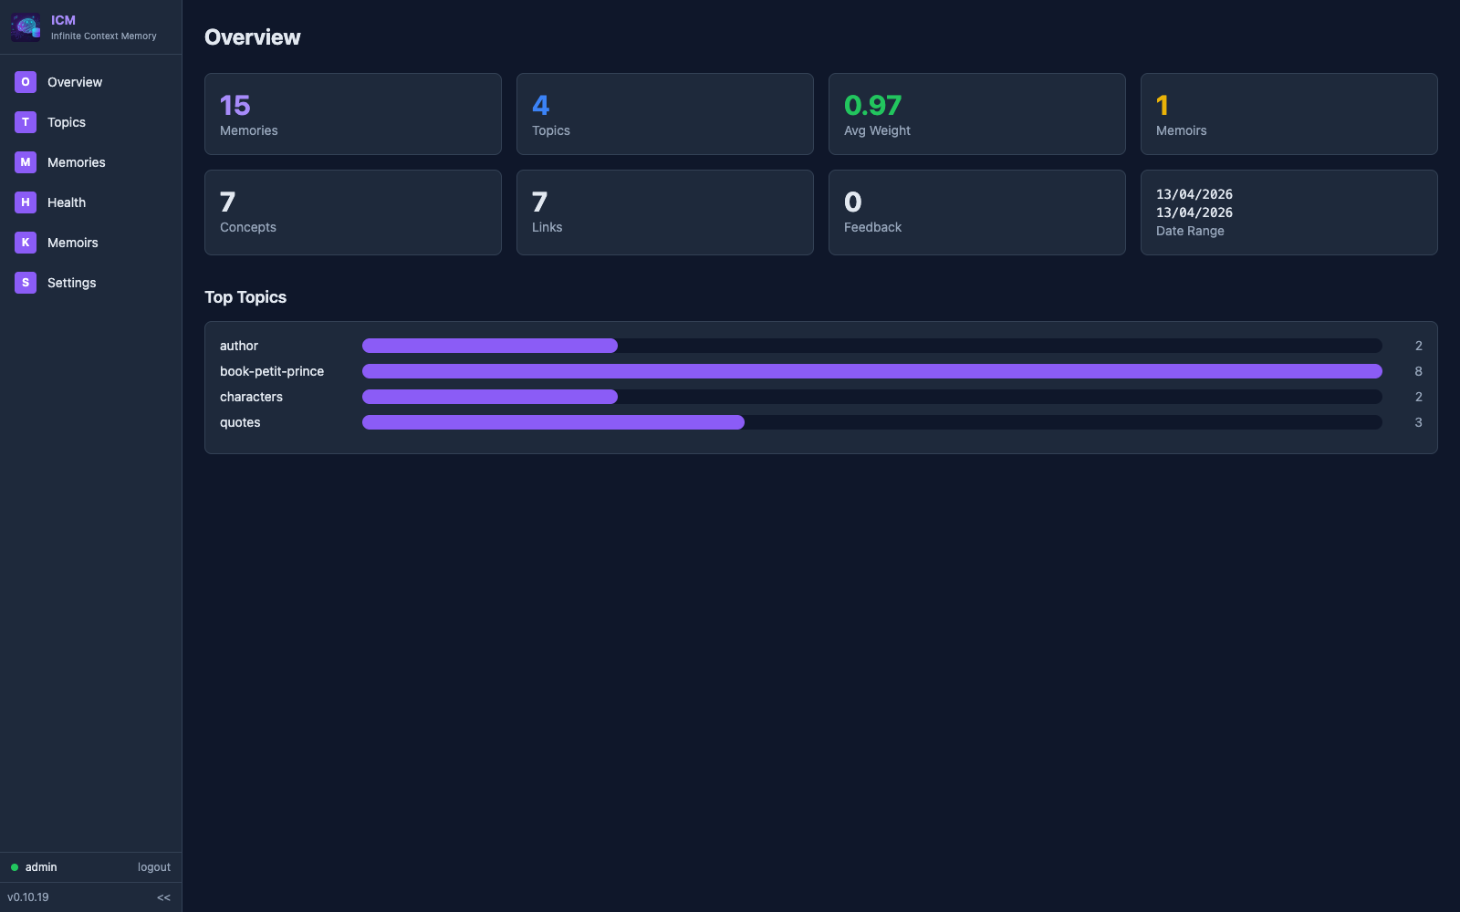This screenshot has height=912, width=1460.
Task: Click the Date Range card
Action: [x=1288, y=212]
